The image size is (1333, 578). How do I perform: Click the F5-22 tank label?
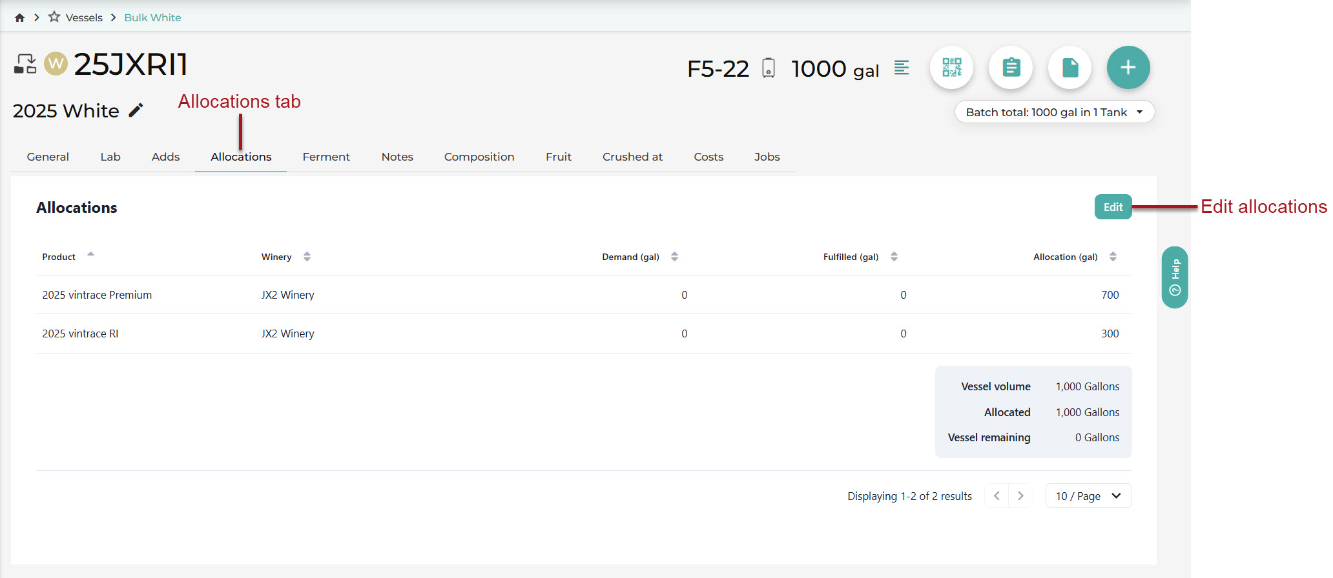click(718, 68)
